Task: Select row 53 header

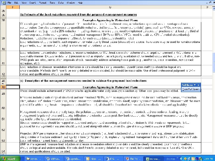Action: pyautogui.click(x=3, y=137)
